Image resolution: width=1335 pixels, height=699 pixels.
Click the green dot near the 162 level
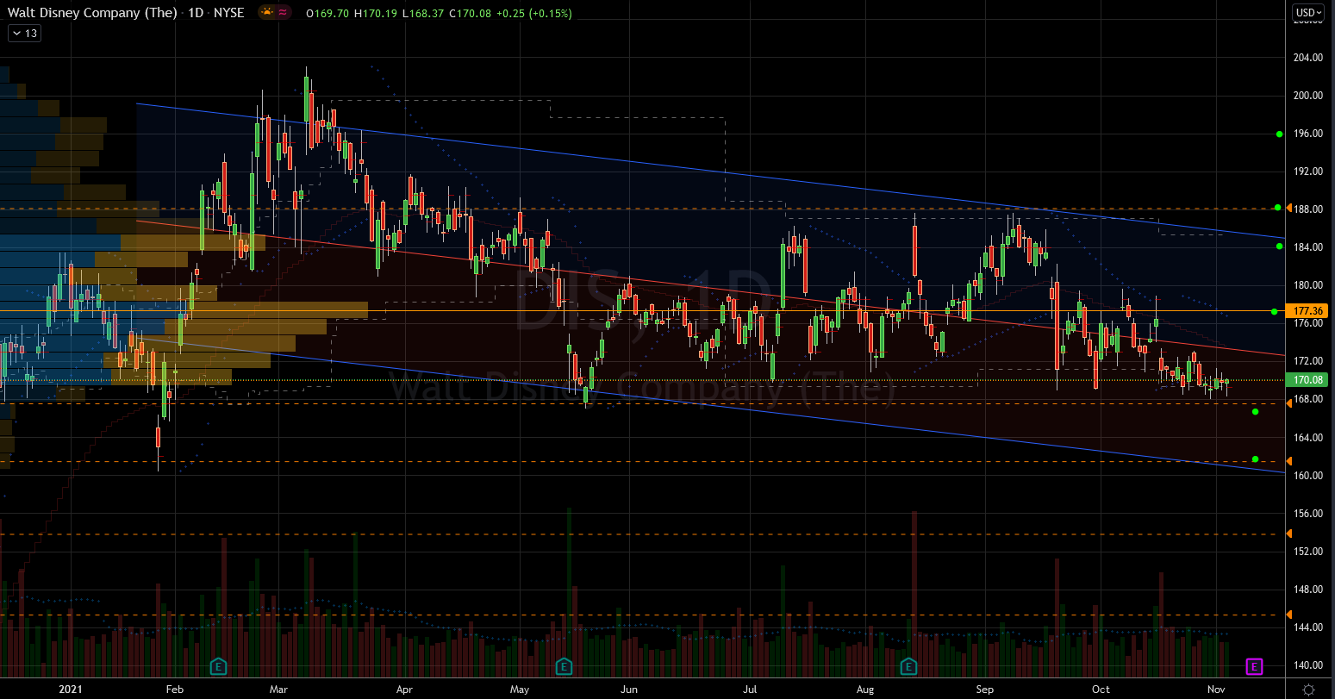(x=1256, y=459)
